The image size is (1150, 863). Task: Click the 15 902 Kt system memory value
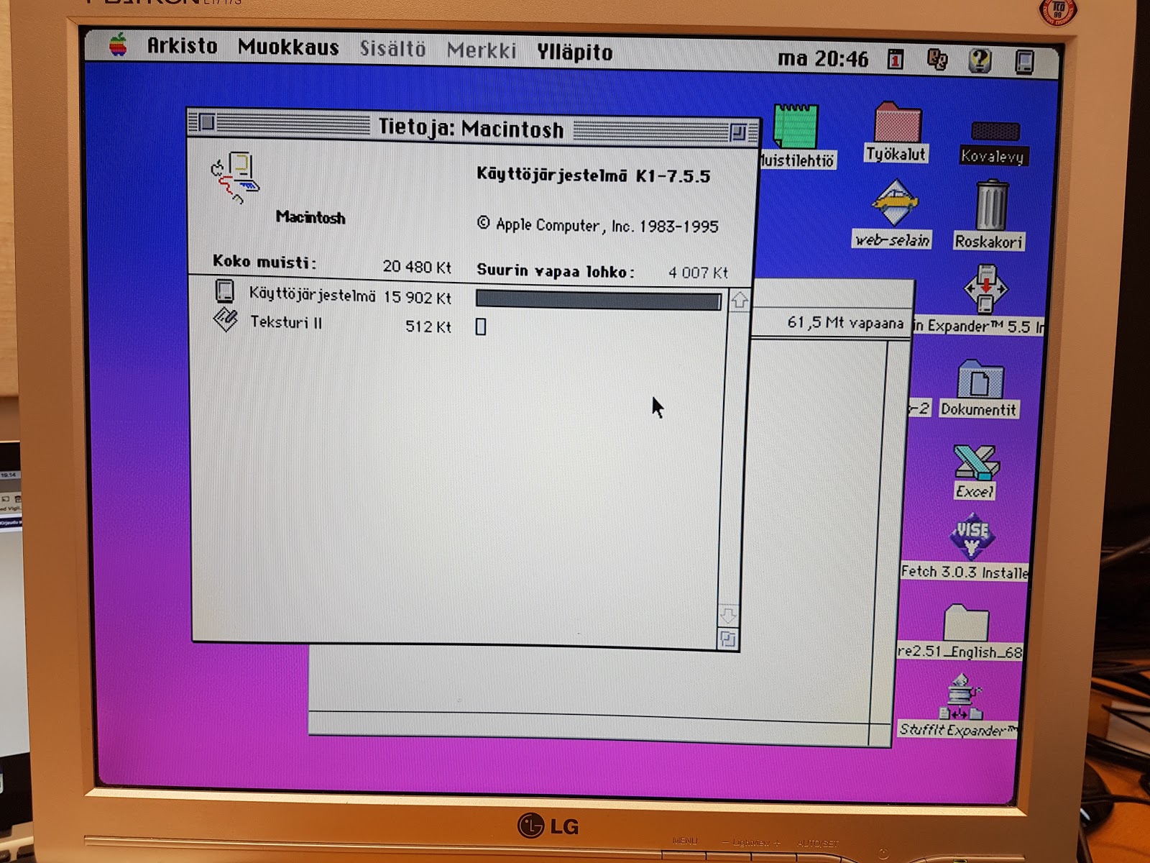coord(418,297)
